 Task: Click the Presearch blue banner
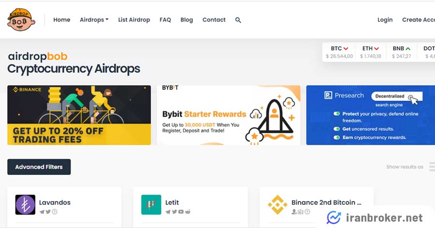pos(370,115)
